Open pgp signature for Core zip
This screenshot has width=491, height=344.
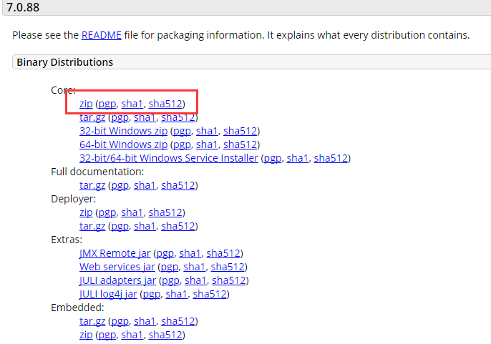[107, 104]
